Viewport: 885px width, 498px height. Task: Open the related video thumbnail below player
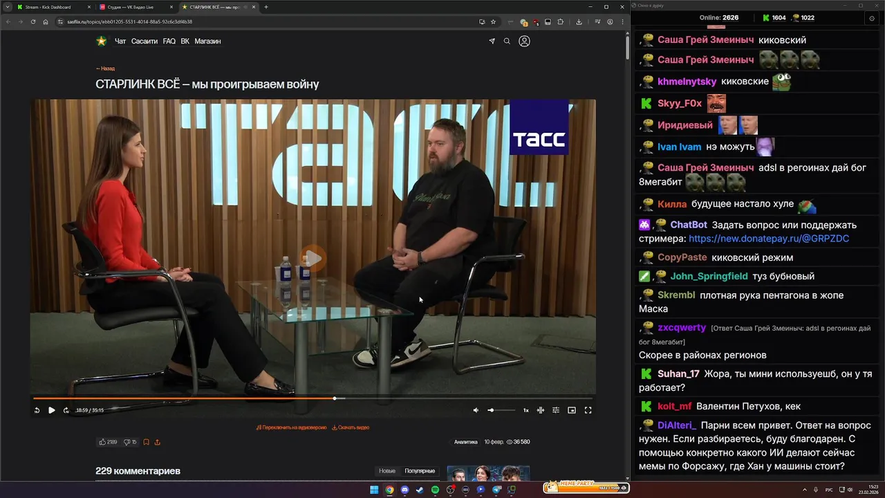(488, 473)
